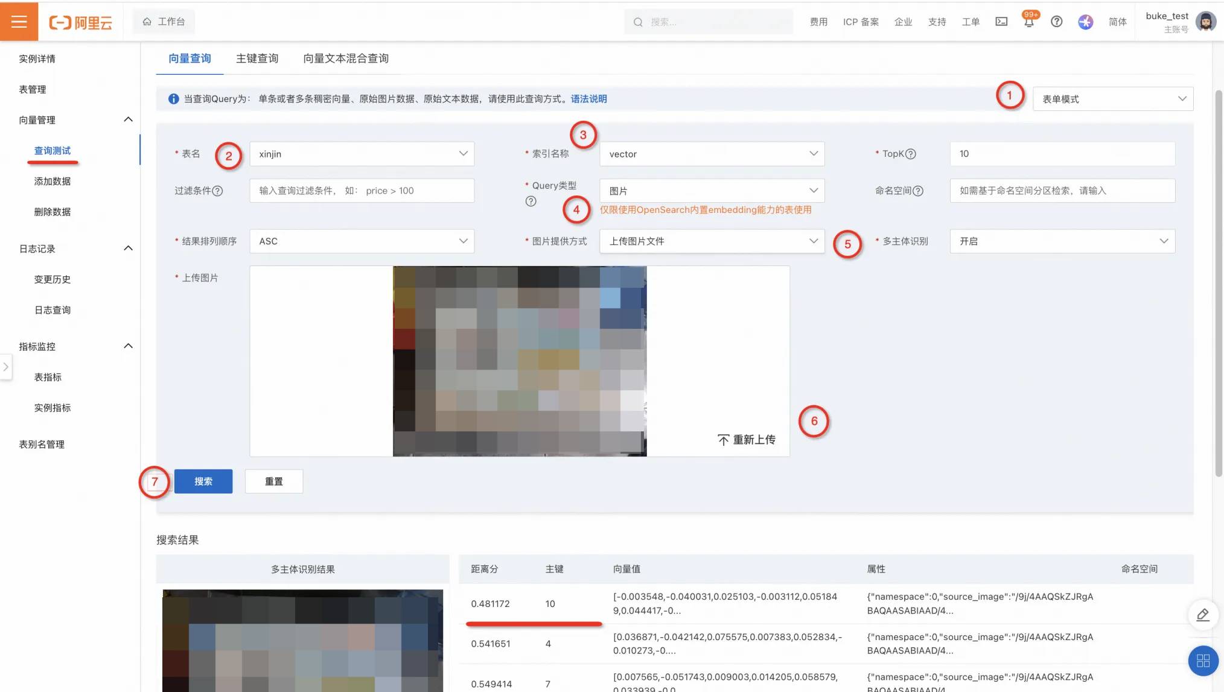This screenshot has width=1224, height=692.
Task: Open the 语法说明 link
Action: [588, 99]
